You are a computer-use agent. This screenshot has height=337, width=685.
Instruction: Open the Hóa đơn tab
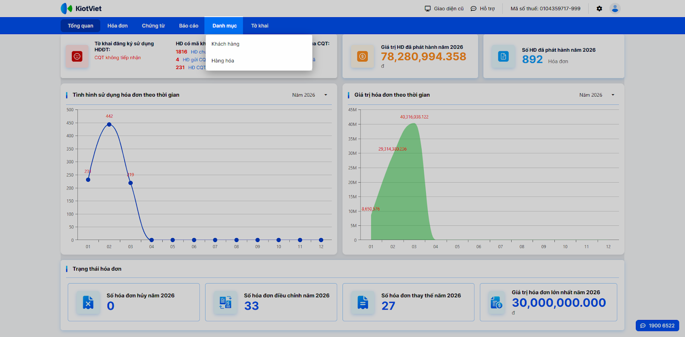[117, 26]
